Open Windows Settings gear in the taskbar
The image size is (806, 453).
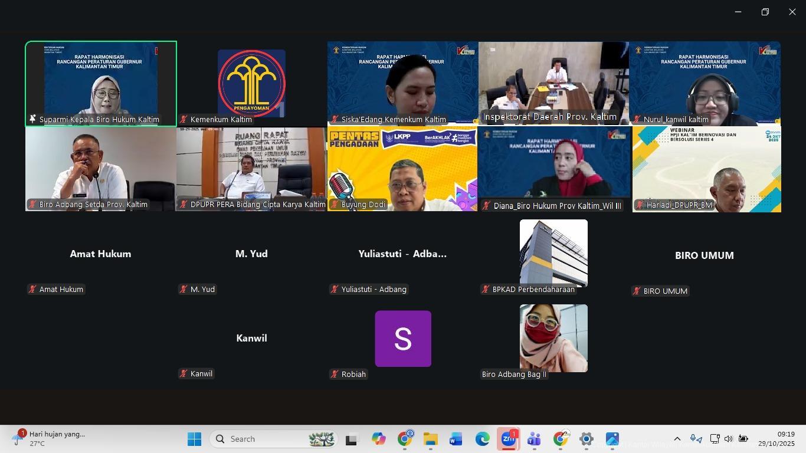[x=586, y=439]
